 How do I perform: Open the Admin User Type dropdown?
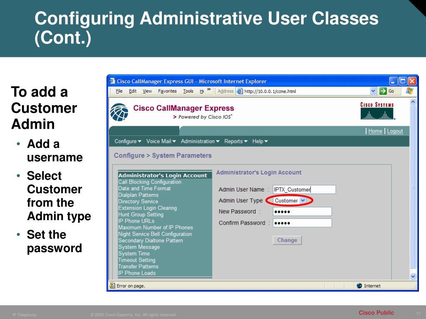[x=303, y=201]
